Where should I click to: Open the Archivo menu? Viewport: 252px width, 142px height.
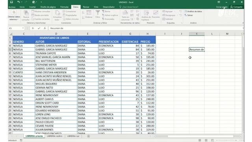pos(12,7)
